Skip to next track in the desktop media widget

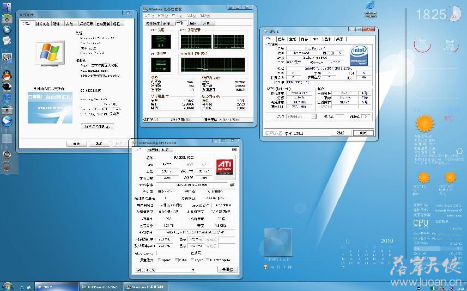tap(289, 267)
